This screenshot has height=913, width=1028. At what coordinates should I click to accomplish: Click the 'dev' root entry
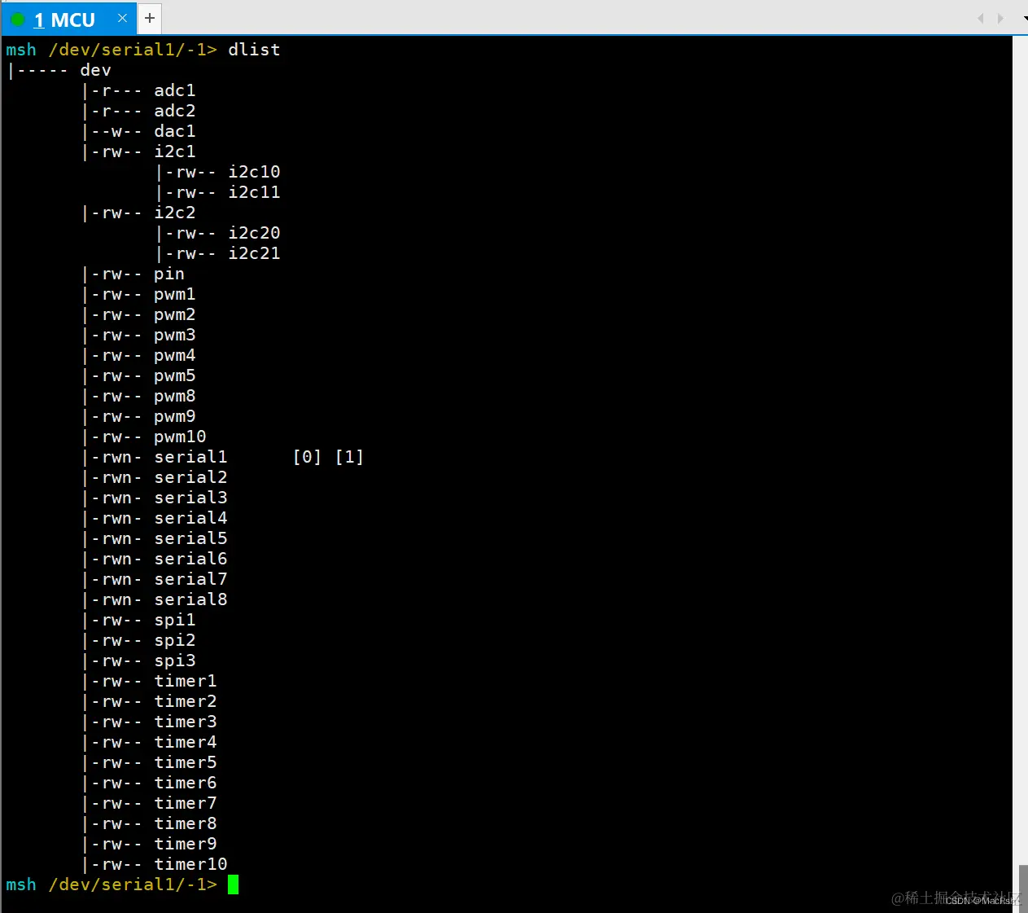(x=95, y=70)
